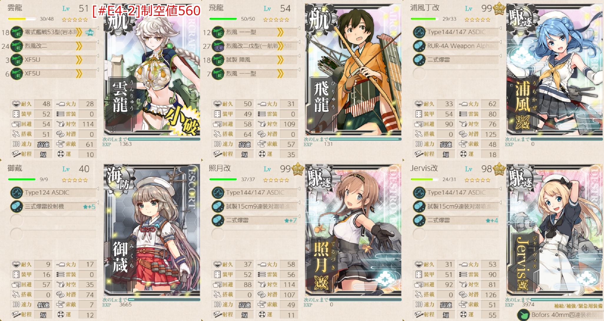Expand 照月改's Type144/147 ASDIC slot arrow
The height and width of the screenshot is (321, 604).
tap(299, 189)
